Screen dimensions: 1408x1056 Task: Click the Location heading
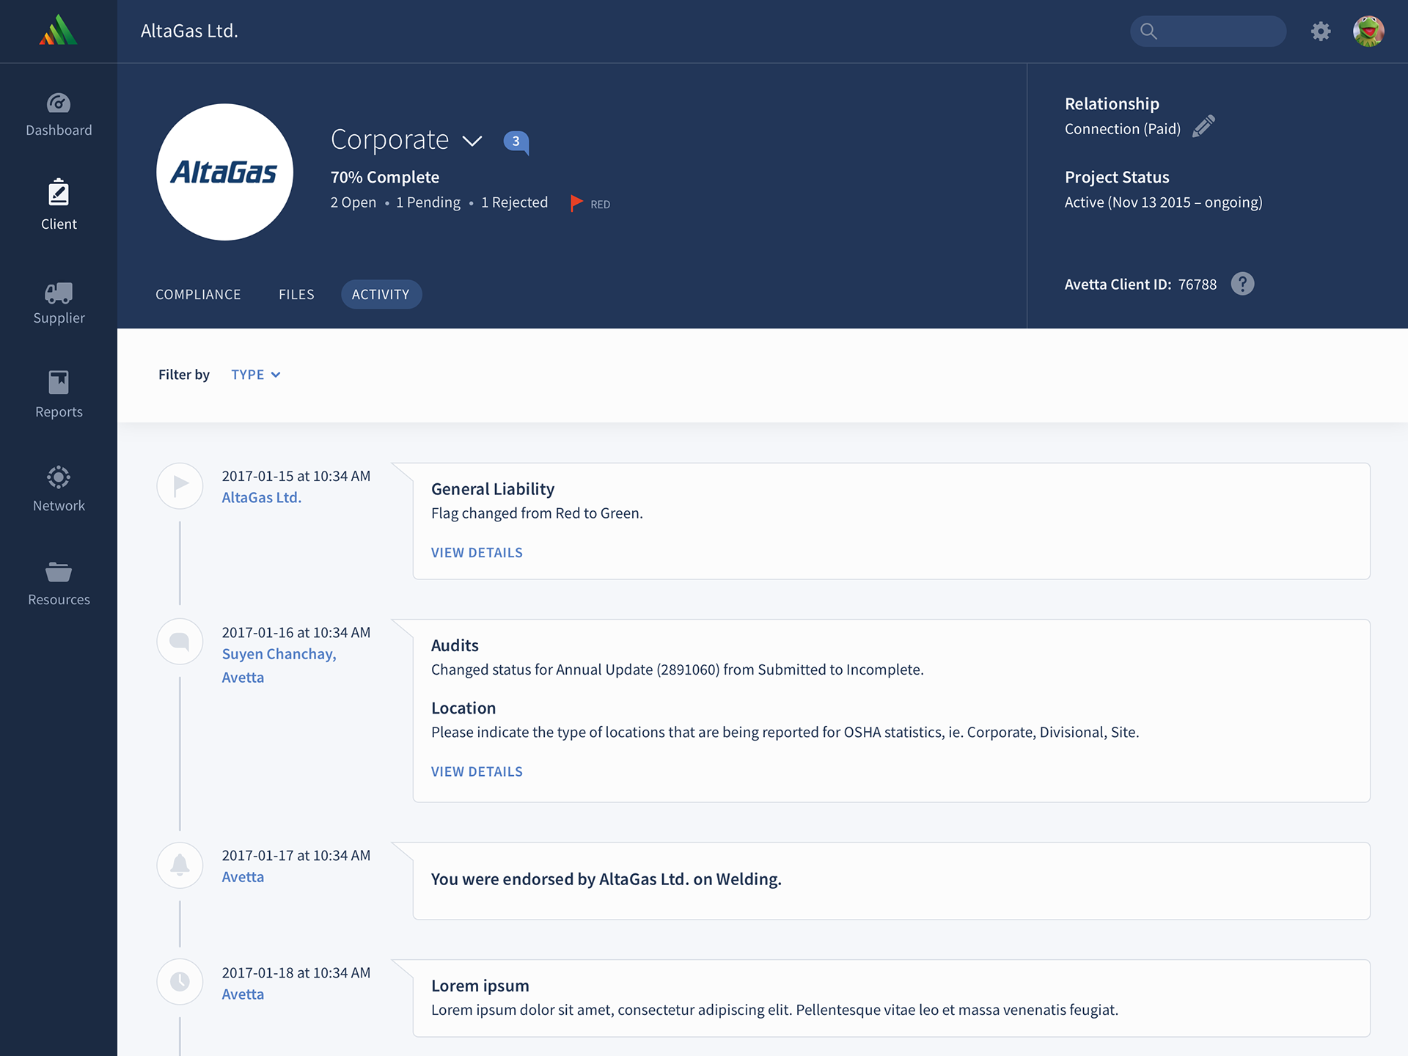(x=463, y=708)
